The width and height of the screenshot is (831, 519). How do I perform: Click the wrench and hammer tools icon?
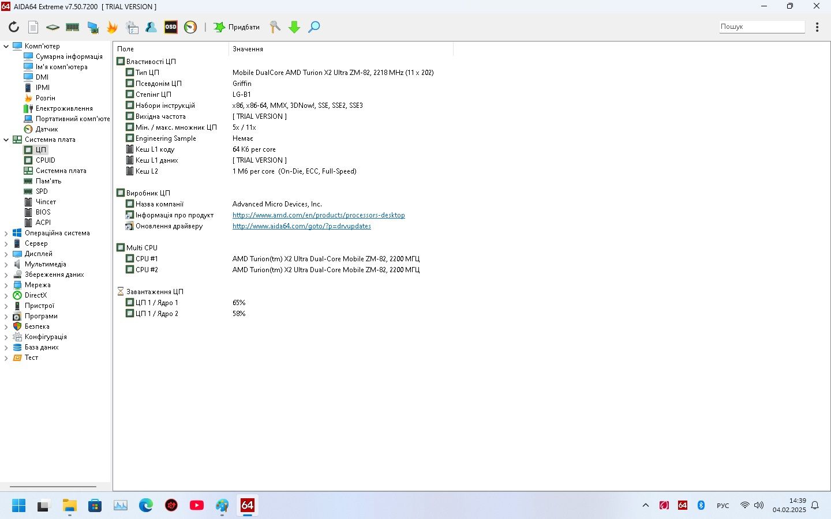point(275,27)
